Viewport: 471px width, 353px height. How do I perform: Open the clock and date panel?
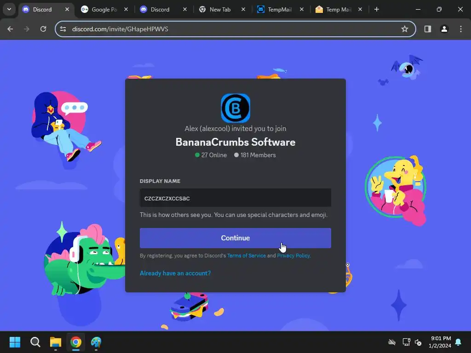tap(440, 342)
